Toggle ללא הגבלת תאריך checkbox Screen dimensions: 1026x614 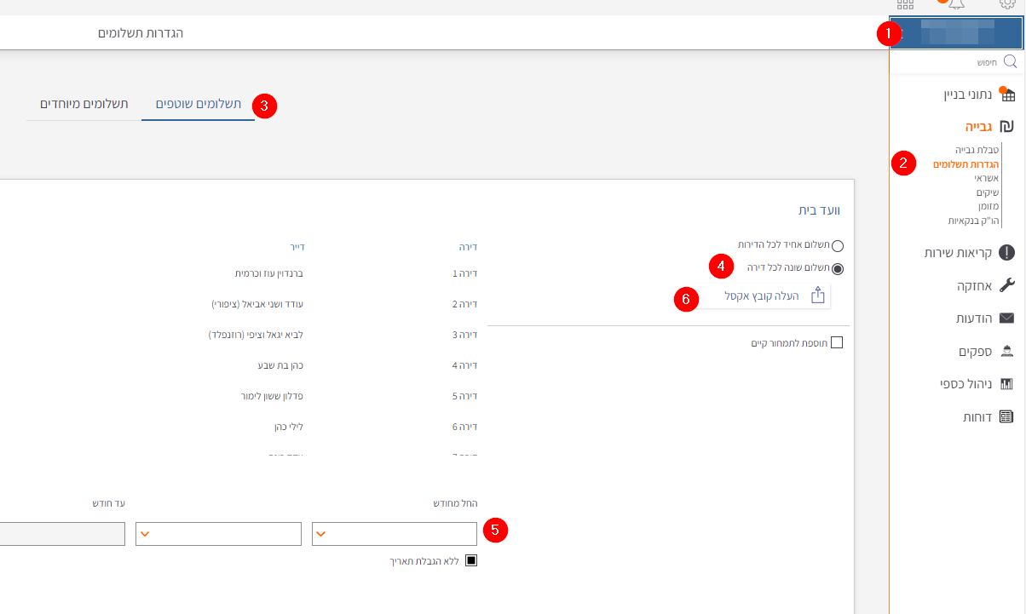pyautogui.click(x=471, y=560)
